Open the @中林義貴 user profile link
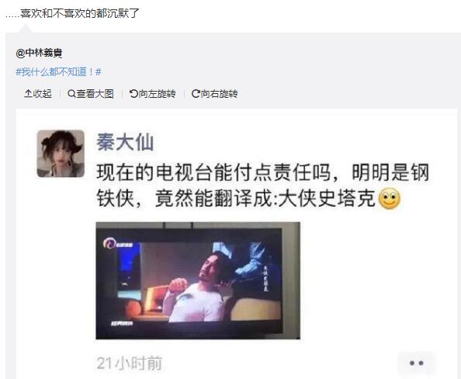 [x=39, y=53]
